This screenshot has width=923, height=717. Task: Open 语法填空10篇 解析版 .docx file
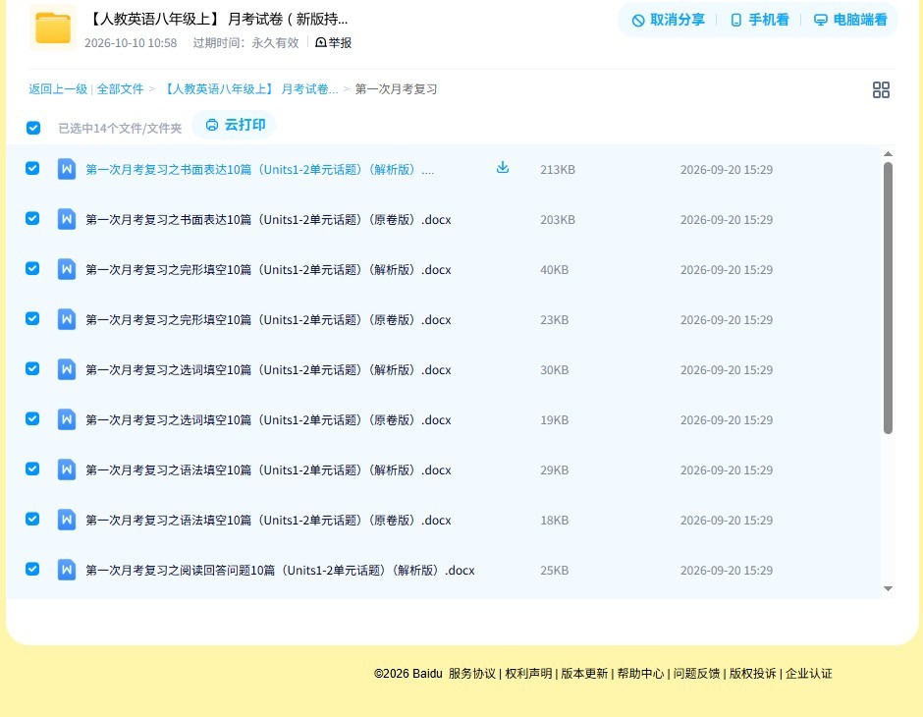(268, 469)
